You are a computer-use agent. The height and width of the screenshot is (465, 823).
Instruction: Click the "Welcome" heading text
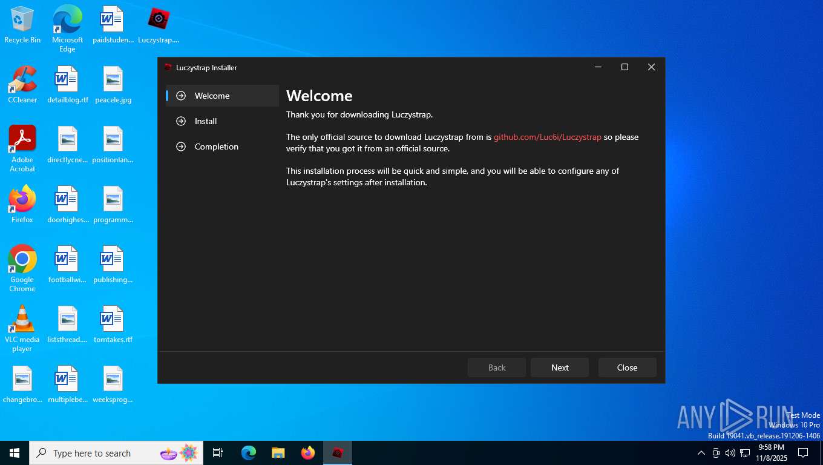tap(320, 96)
